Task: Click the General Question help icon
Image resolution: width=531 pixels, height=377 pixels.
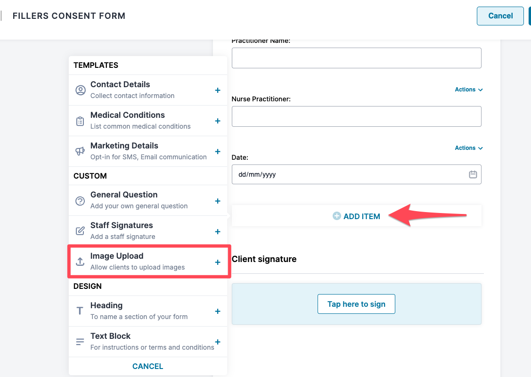Action: tap(81, 201)
